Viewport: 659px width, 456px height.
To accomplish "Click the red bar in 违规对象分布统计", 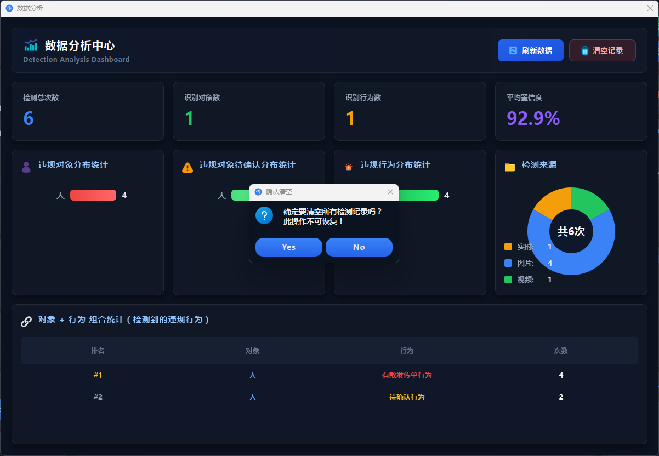I will tap(93, 195).
